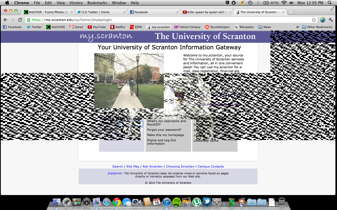
Task: Click the address bar URL field
Action: pyautogui.click(x=171, y=20)
